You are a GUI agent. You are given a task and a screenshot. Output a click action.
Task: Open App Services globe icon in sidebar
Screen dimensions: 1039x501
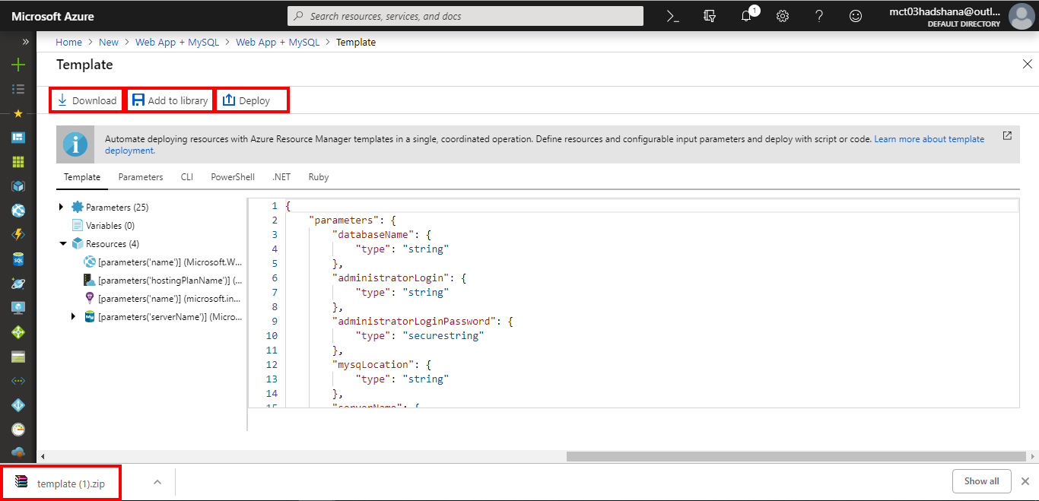click(x=18, y=211)
